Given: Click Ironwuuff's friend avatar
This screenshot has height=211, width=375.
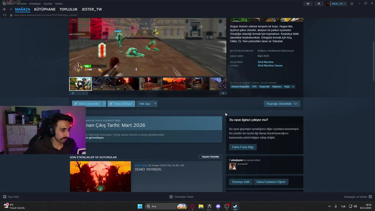Looking at the screenshot, I should 232,166.
